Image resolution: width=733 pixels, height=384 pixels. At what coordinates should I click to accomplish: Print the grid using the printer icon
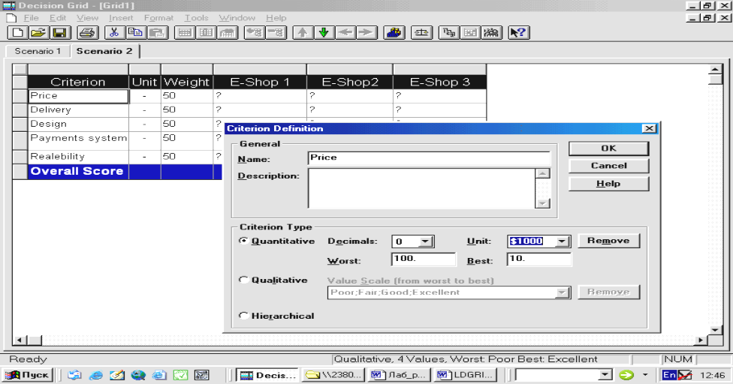(x=87, y=33)
